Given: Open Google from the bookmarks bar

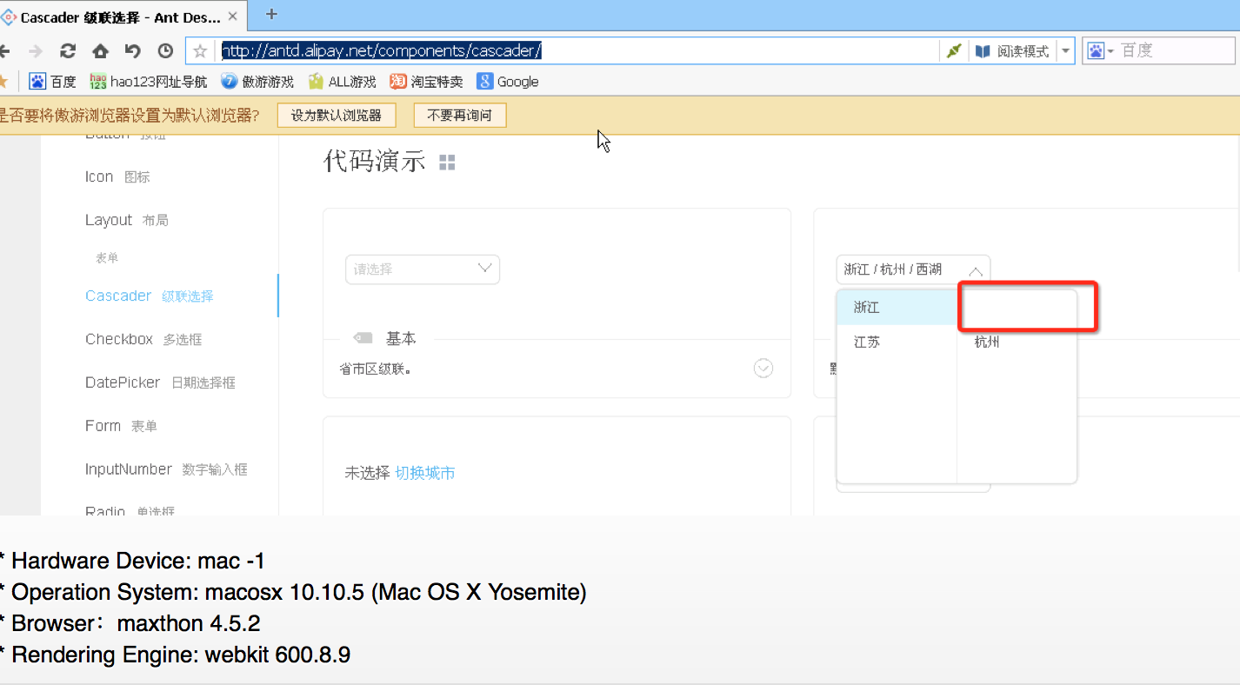Looking at the screenshot, I should click(x=507, y=81).
